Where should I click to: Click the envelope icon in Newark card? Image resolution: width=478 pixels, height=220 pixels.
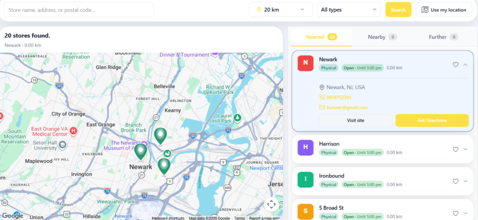(x=322, y=107)
